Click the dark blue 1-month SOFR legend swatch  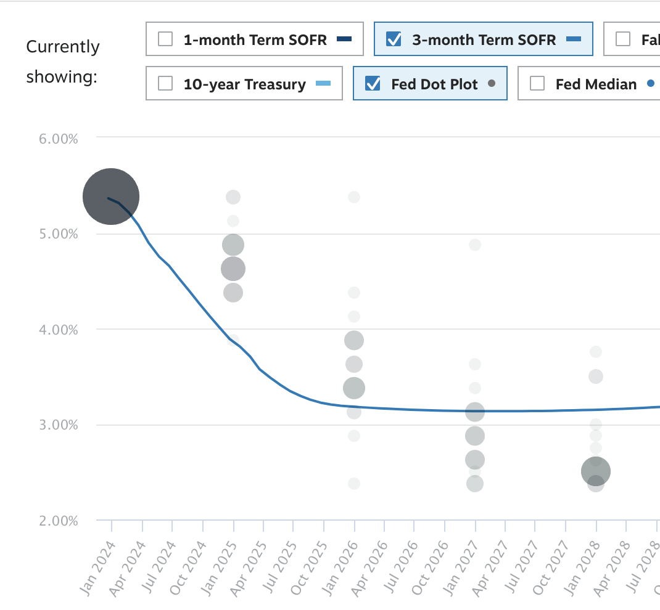pyautogui.click(x=344, y=40)
